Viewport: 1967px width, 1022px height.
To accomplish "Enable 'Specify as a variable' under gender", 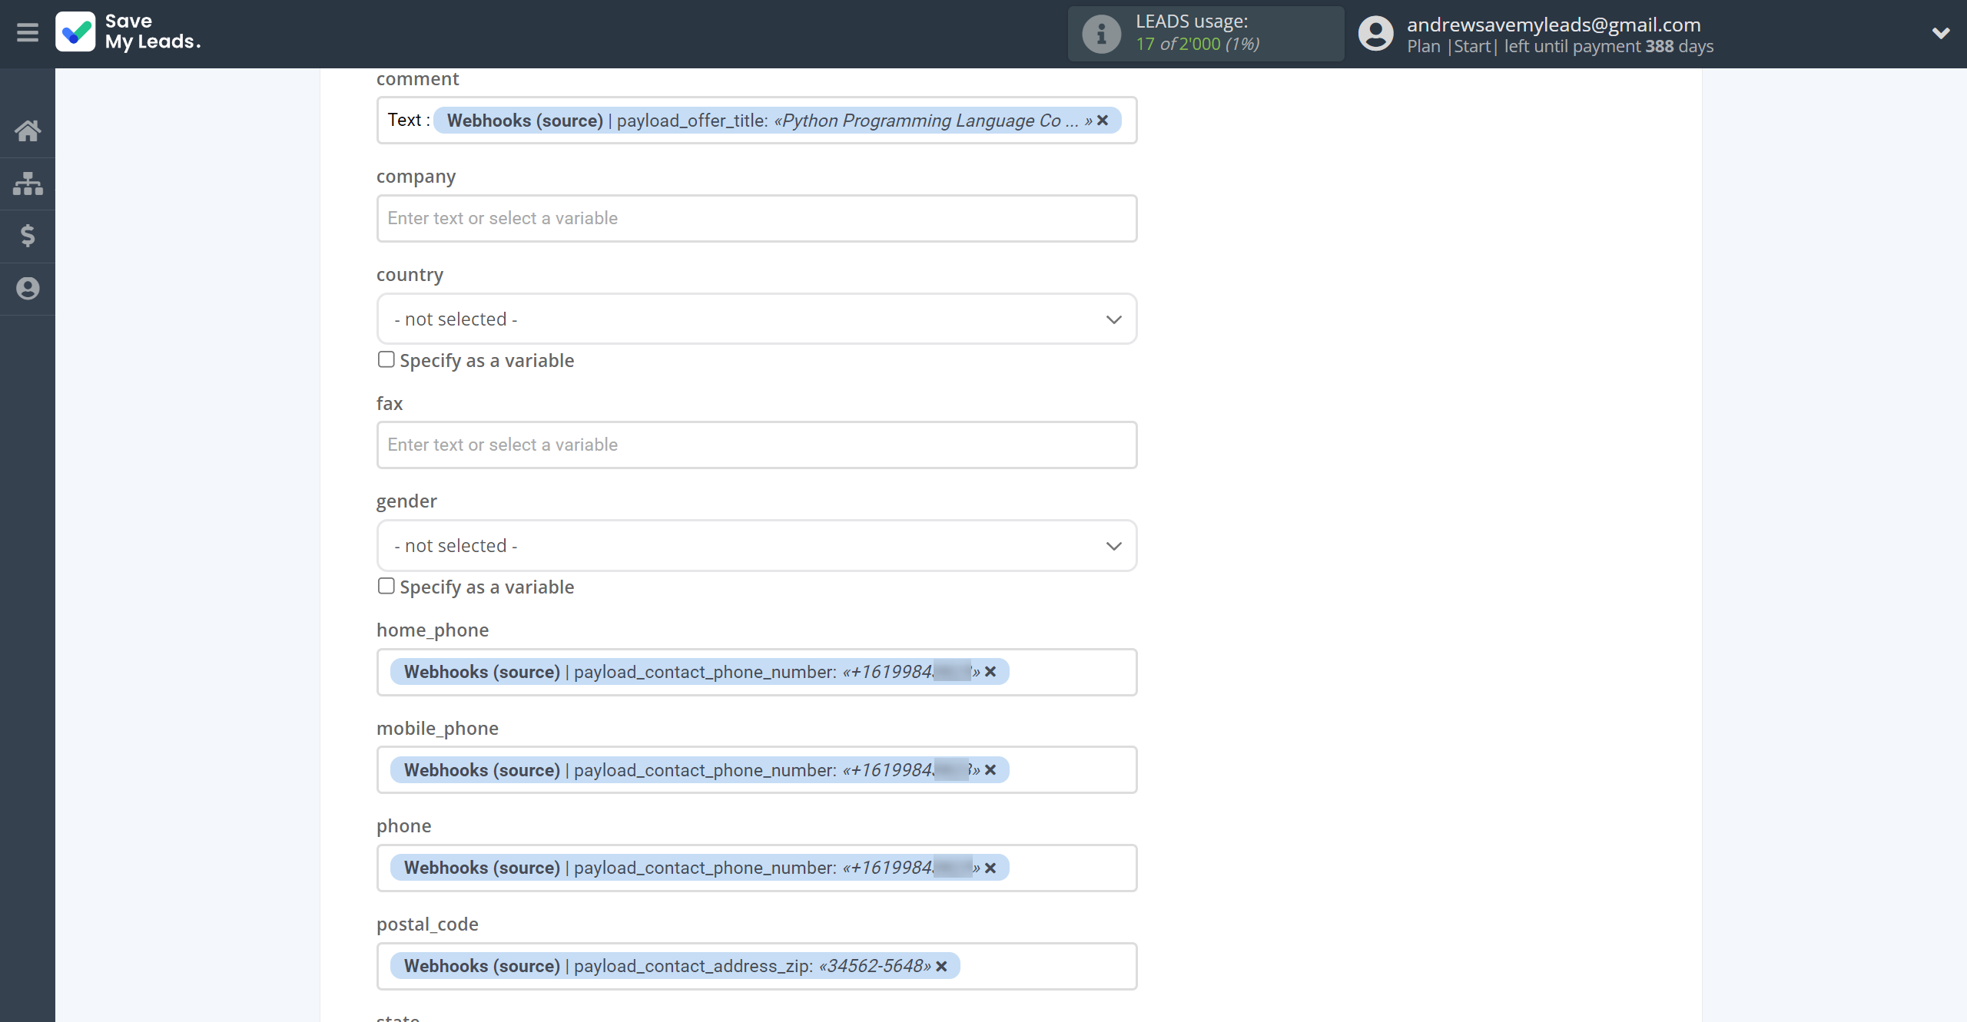I will (x=386, y=586).
